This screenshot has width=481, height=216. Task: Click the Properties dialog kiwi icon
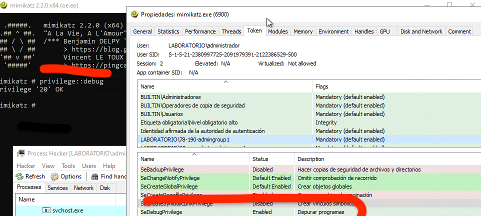(x=134, y=14)
